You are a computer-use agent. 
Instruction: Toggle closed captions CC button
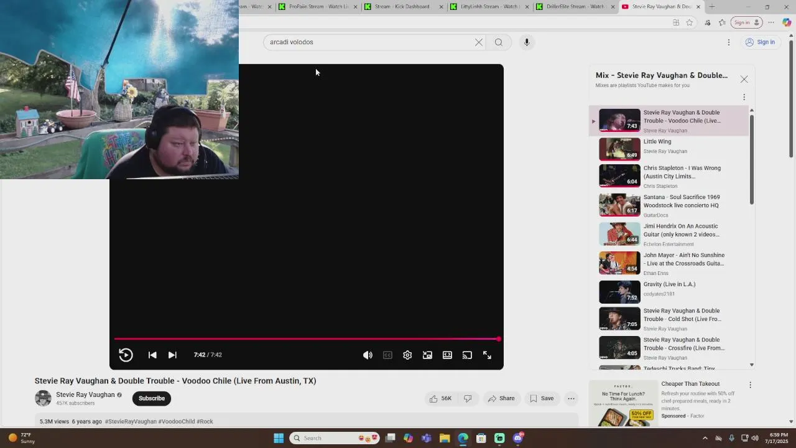[387, 355]
